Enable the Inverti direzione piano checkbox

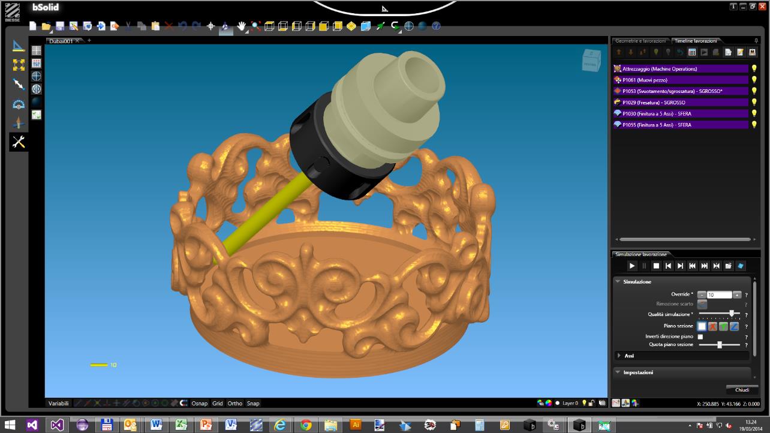pos(700,336)
